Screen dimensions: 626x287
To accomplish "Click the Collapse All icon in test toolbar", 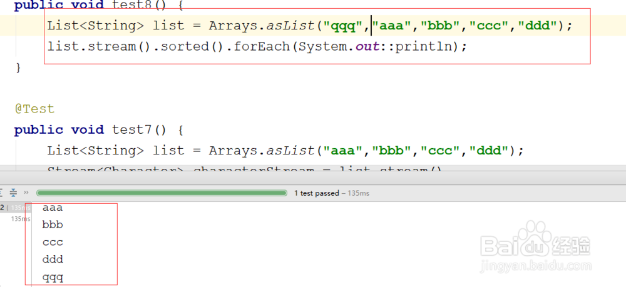I will [x=13, y=193].
